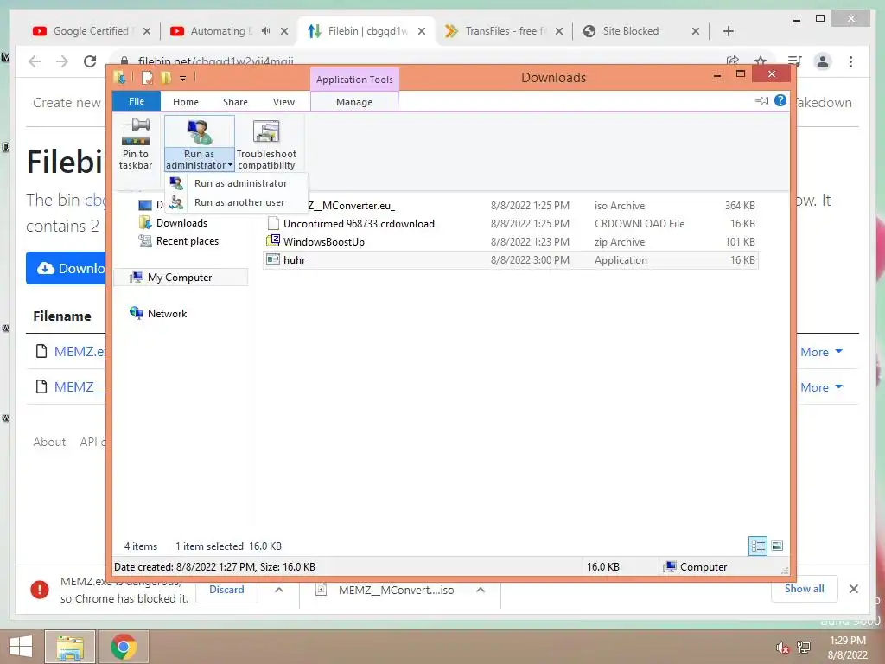This screenshot has width=885, height=664.
Task: Open Chrome reading list icon
Action: pos(795,61)
